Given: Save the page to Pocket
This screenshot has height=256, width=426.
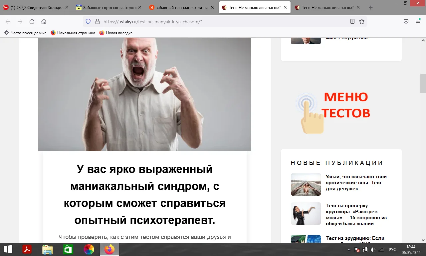Looking at the screenshot, I should tap(406, 21).
